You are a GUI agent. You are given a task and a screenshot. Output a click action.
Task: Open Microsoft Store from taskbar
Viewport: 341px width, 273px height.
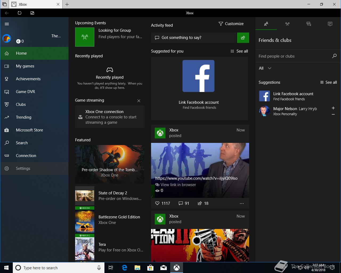pyautogui.click(x=150, y=268)
